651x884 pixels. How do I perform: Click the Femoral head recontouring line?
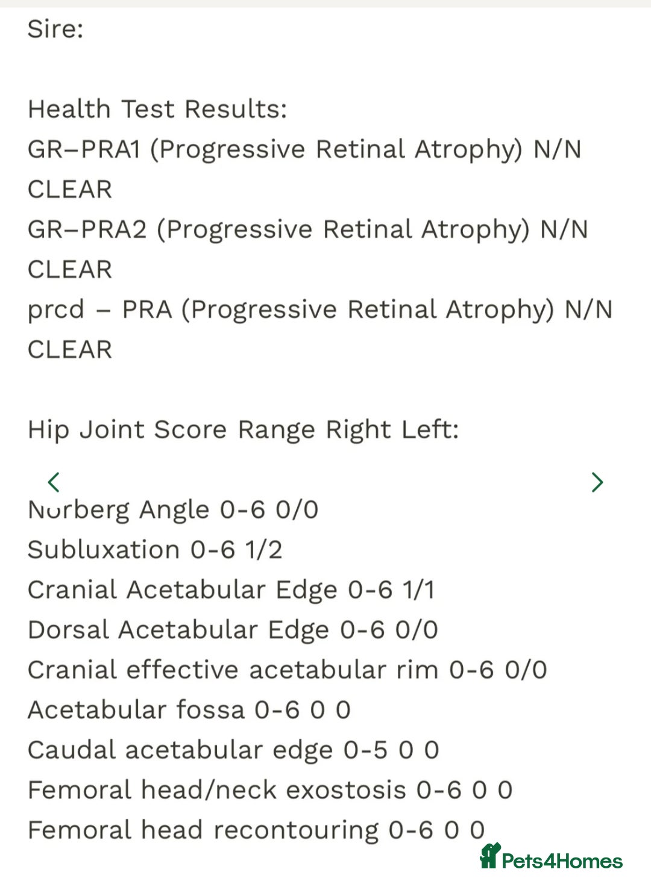pyautogui.click(x=256, y=830)
